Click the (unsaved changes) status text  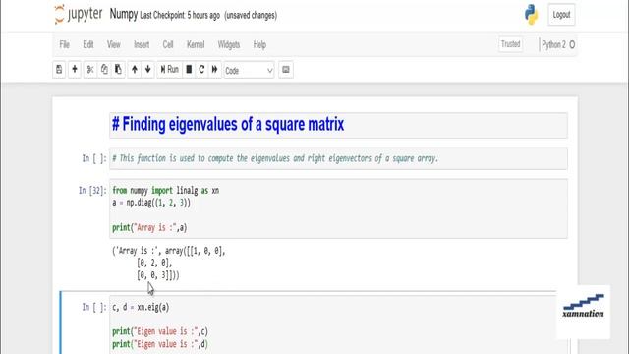coord(251,16)
